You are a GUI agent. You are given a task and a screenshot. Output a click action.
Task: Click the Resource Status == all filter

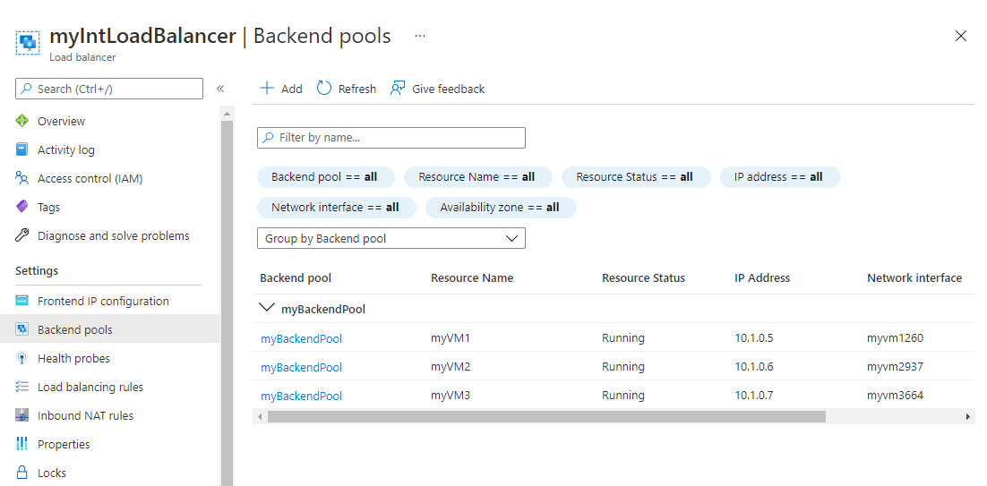pos(635,177)
